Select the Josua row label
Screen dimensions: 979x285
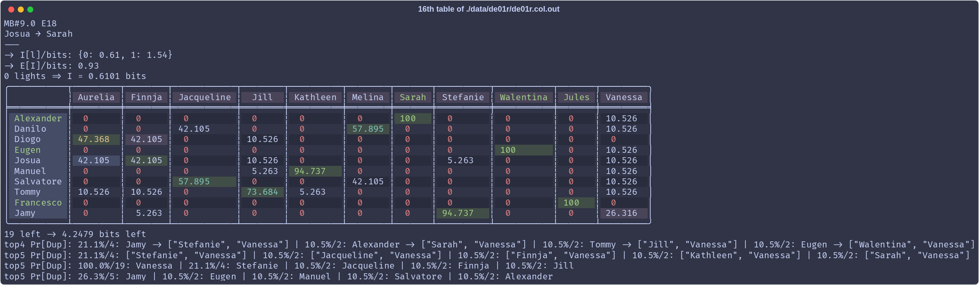pos(38,160)
